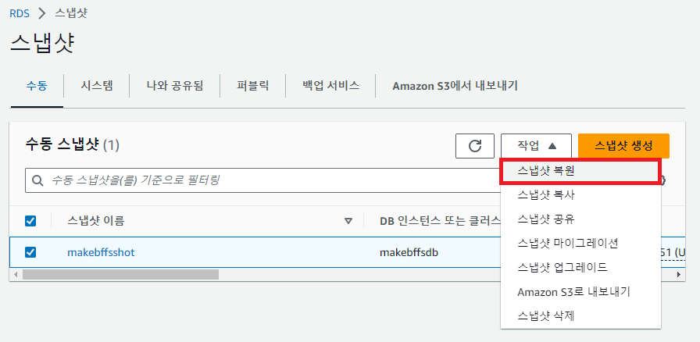Choose 스냅샷 삭제 from the menu
The image size is (700, 342).
[580, 316]
